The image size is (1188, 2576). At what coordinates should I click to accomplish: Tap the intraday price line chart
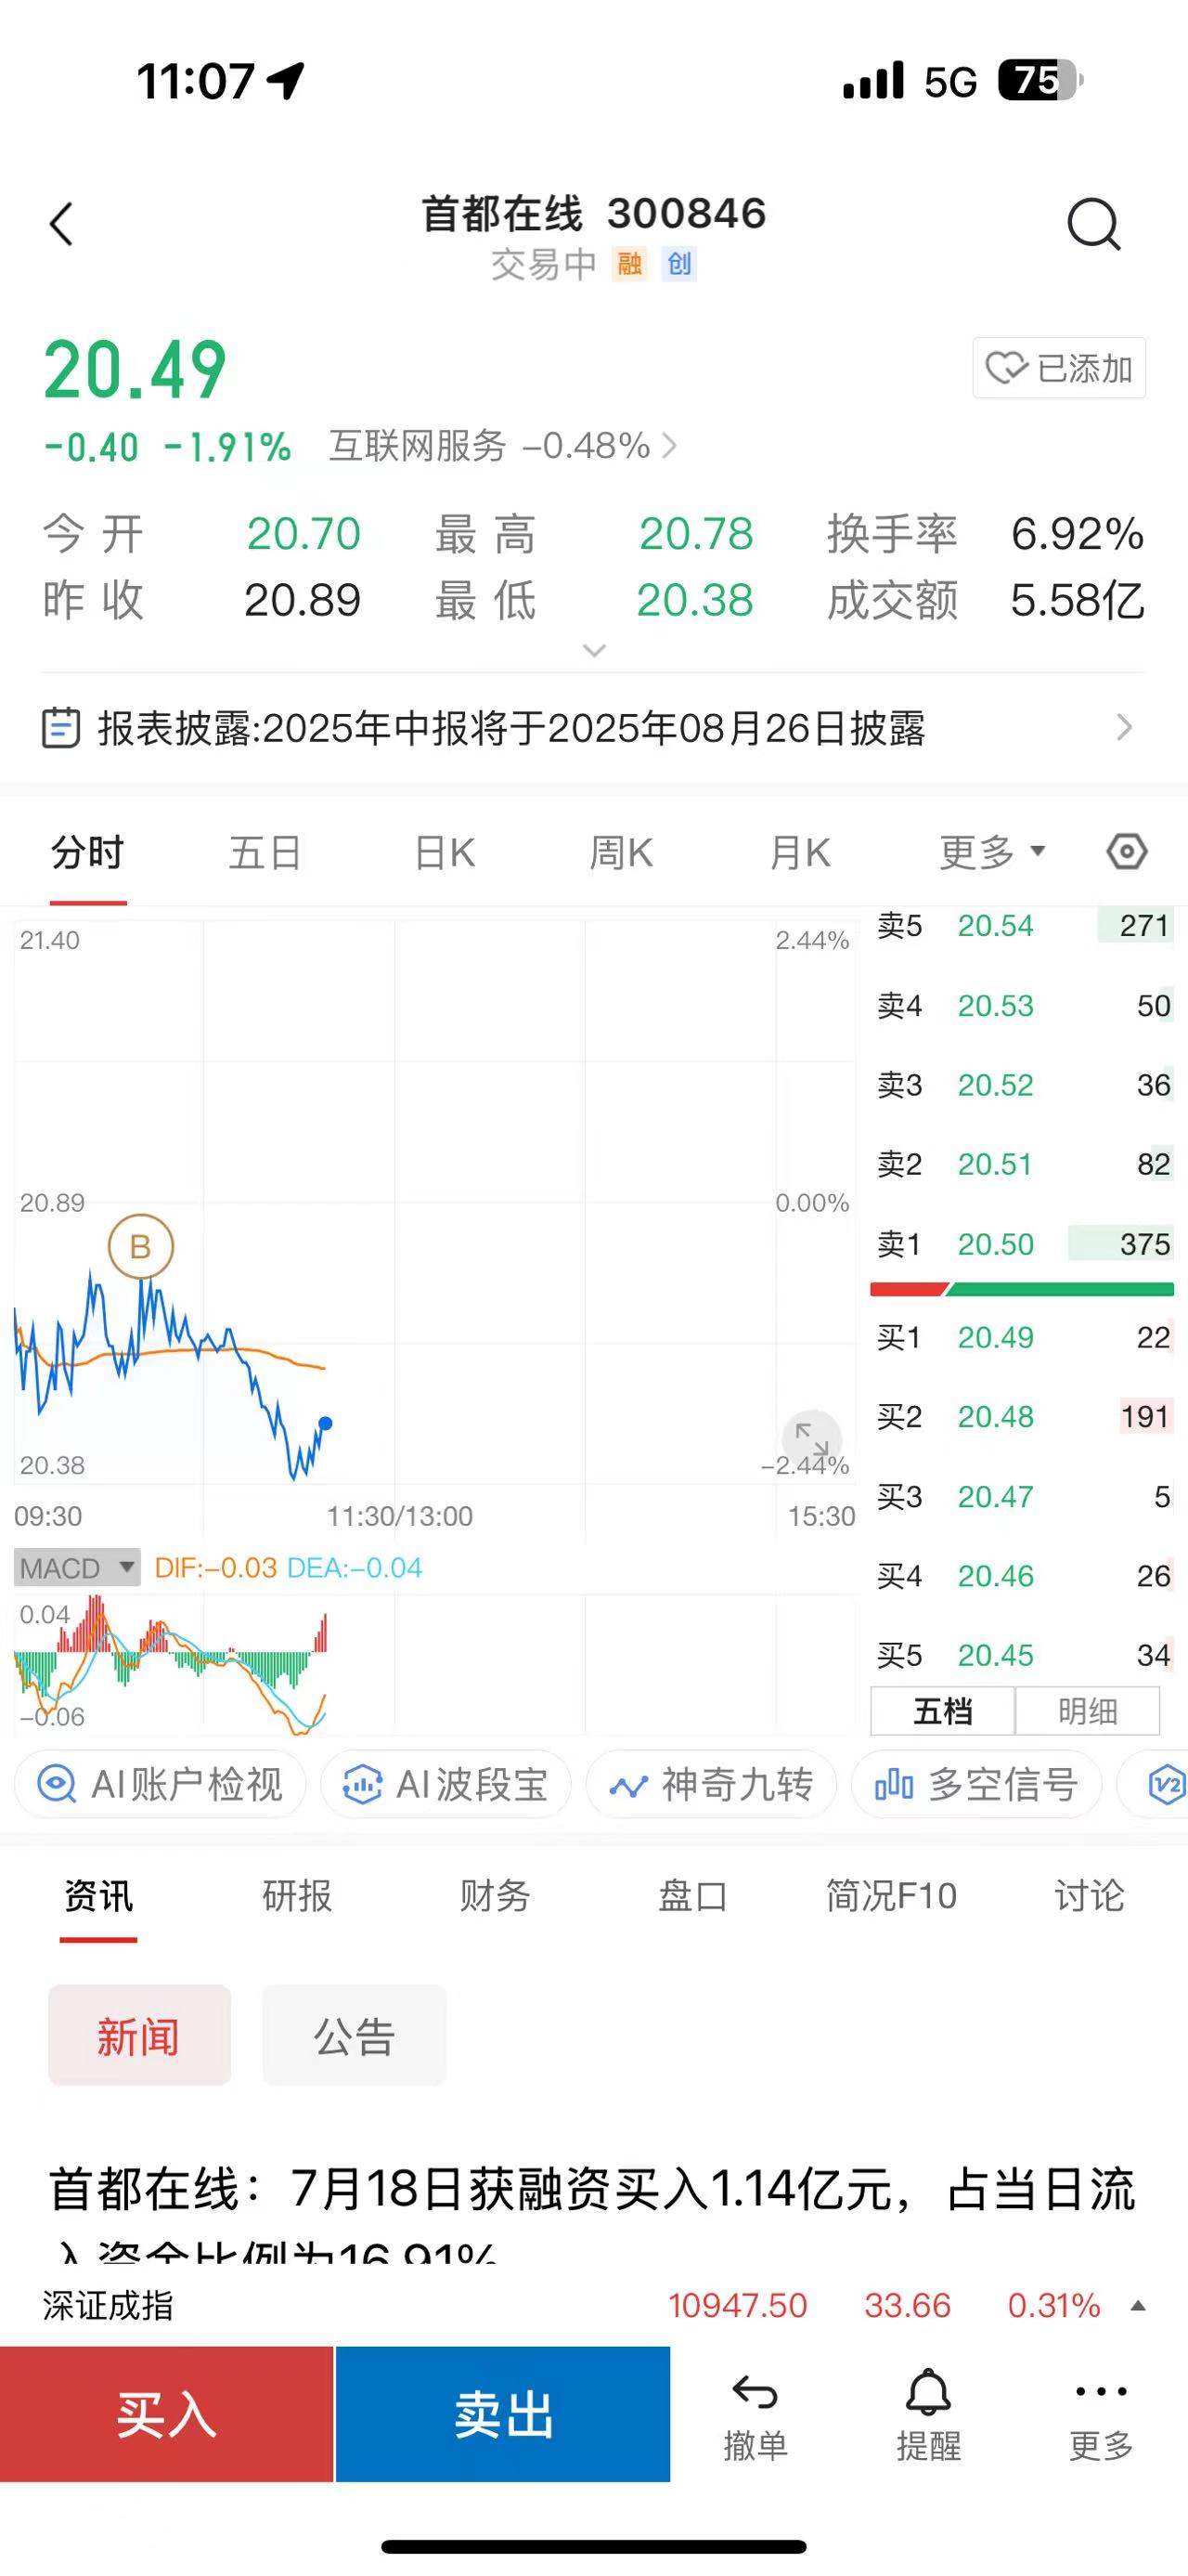point(434,1202)
